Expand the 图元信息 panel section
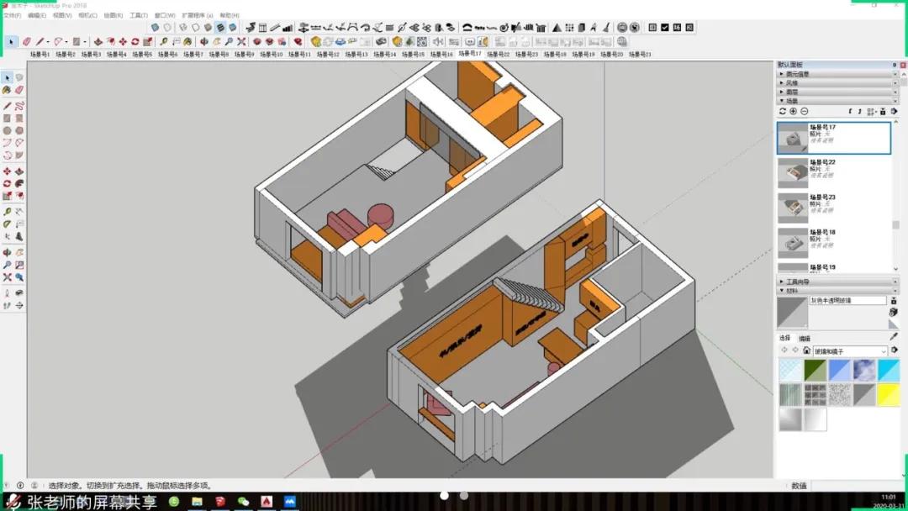The width and height of the screenshot is (908, 511). click(x=797, y=74)
